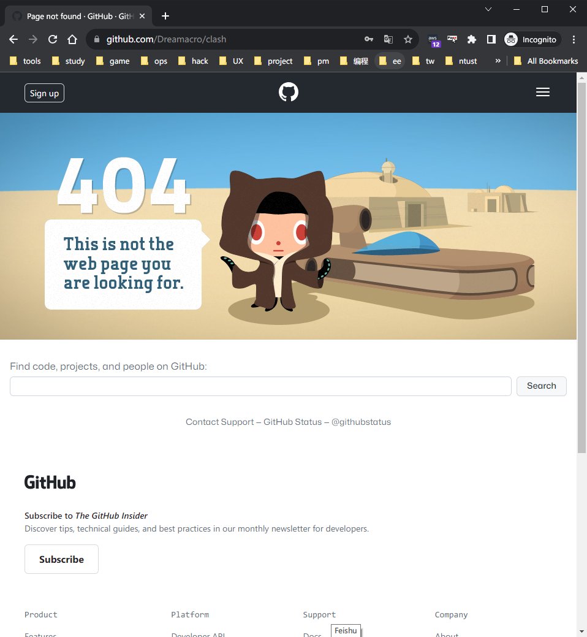Open the UX bookmark folder
The height and width of the screenshot is (637, 587).
(231, 61)
